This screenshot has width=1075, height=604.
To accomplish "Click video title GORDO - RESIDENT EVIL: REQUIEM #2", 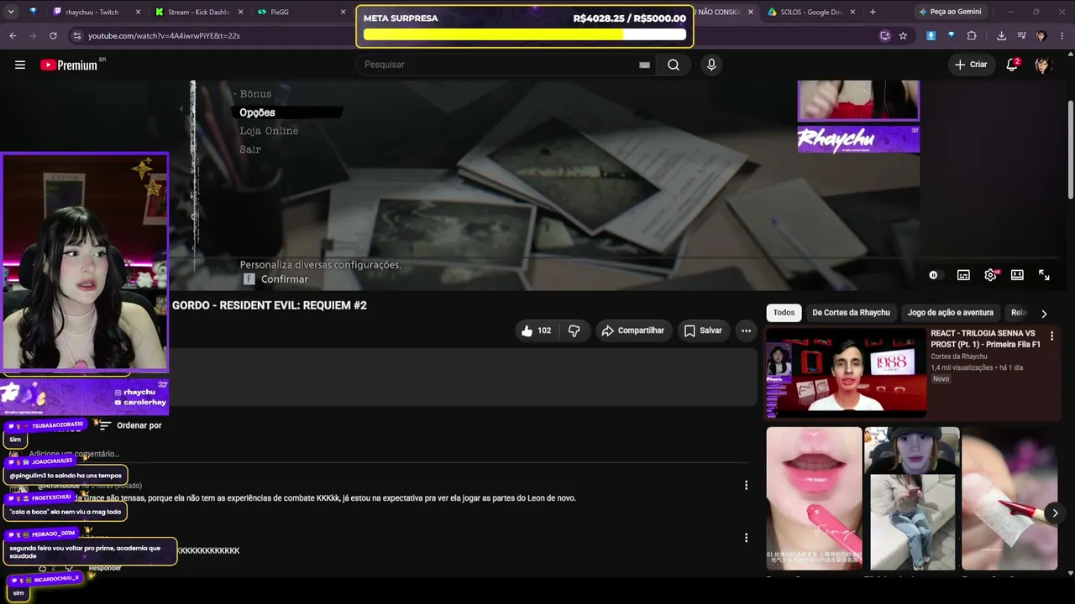I will [x=270, y=305].
